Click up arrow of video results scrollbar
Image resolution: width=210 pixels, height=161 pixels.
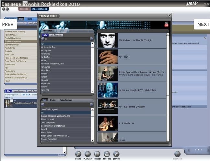(168, 34)
